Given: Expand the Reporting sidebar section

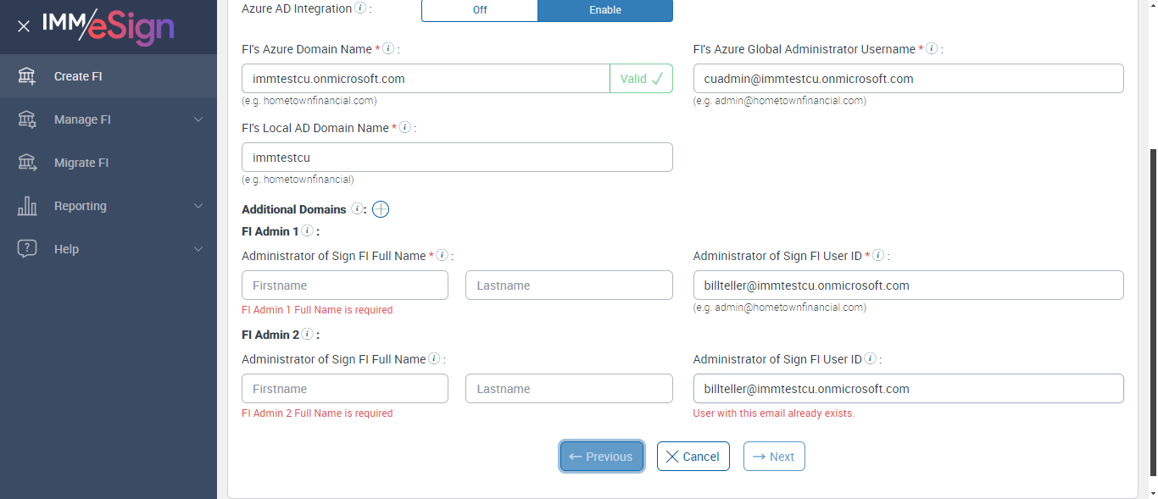Looking at the screenshot, I should pos(109,206).
